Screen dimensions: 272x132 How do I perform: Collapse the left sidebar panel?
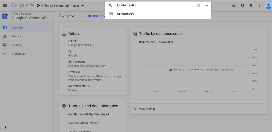tap(5, 127)
